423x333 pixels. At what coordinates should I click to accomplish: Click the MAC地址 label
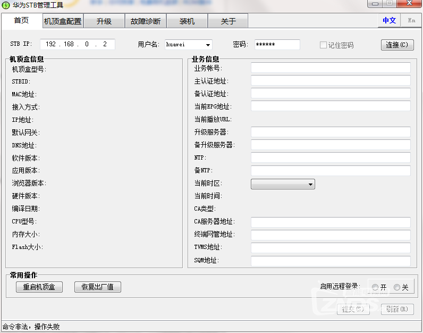pos(24,94)
